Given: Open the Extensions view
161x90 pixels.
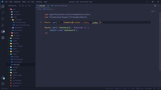Looking at the screenshot, I should pos(3,31).
